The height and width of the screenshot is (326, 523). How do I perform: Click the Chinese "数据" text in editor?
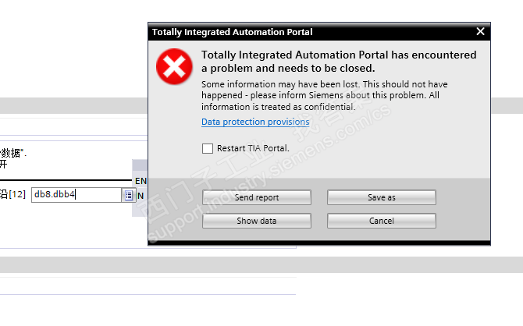coord(11,152)
